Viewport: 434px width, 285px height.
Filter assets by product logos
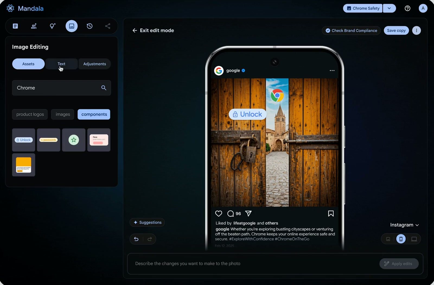30,114
